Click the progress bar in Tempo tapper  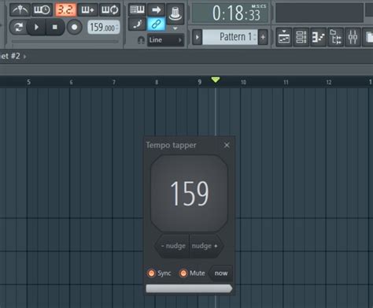pyautogui.click(x=189, y=288)
